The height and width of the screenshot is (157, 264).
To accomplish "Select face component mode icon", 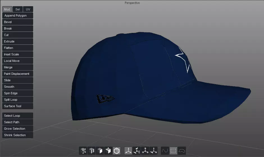I will tap(100, 151).
